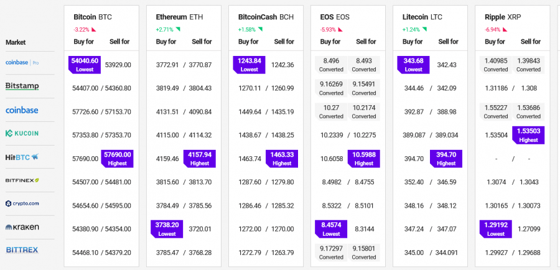Open the Coinbase Pro market logo
This screenshot has height=270, width=560.
[22, 62]
